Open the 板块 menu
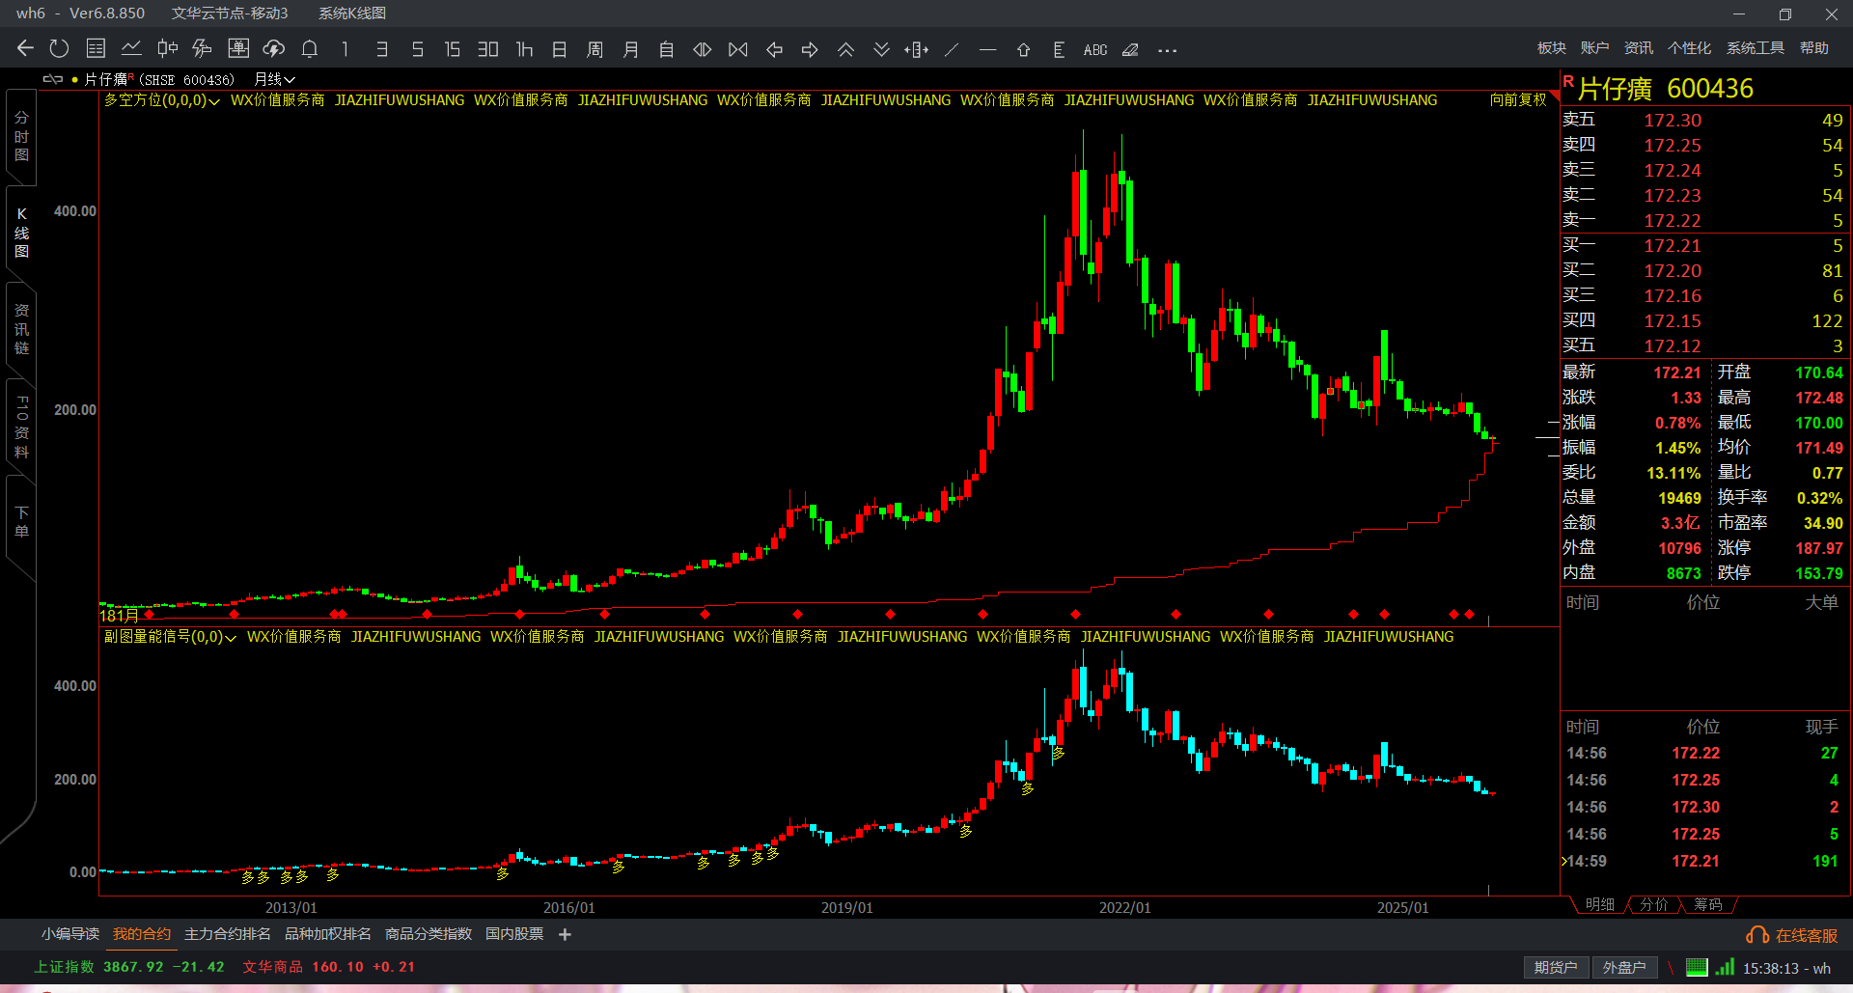 point(1552,48)
